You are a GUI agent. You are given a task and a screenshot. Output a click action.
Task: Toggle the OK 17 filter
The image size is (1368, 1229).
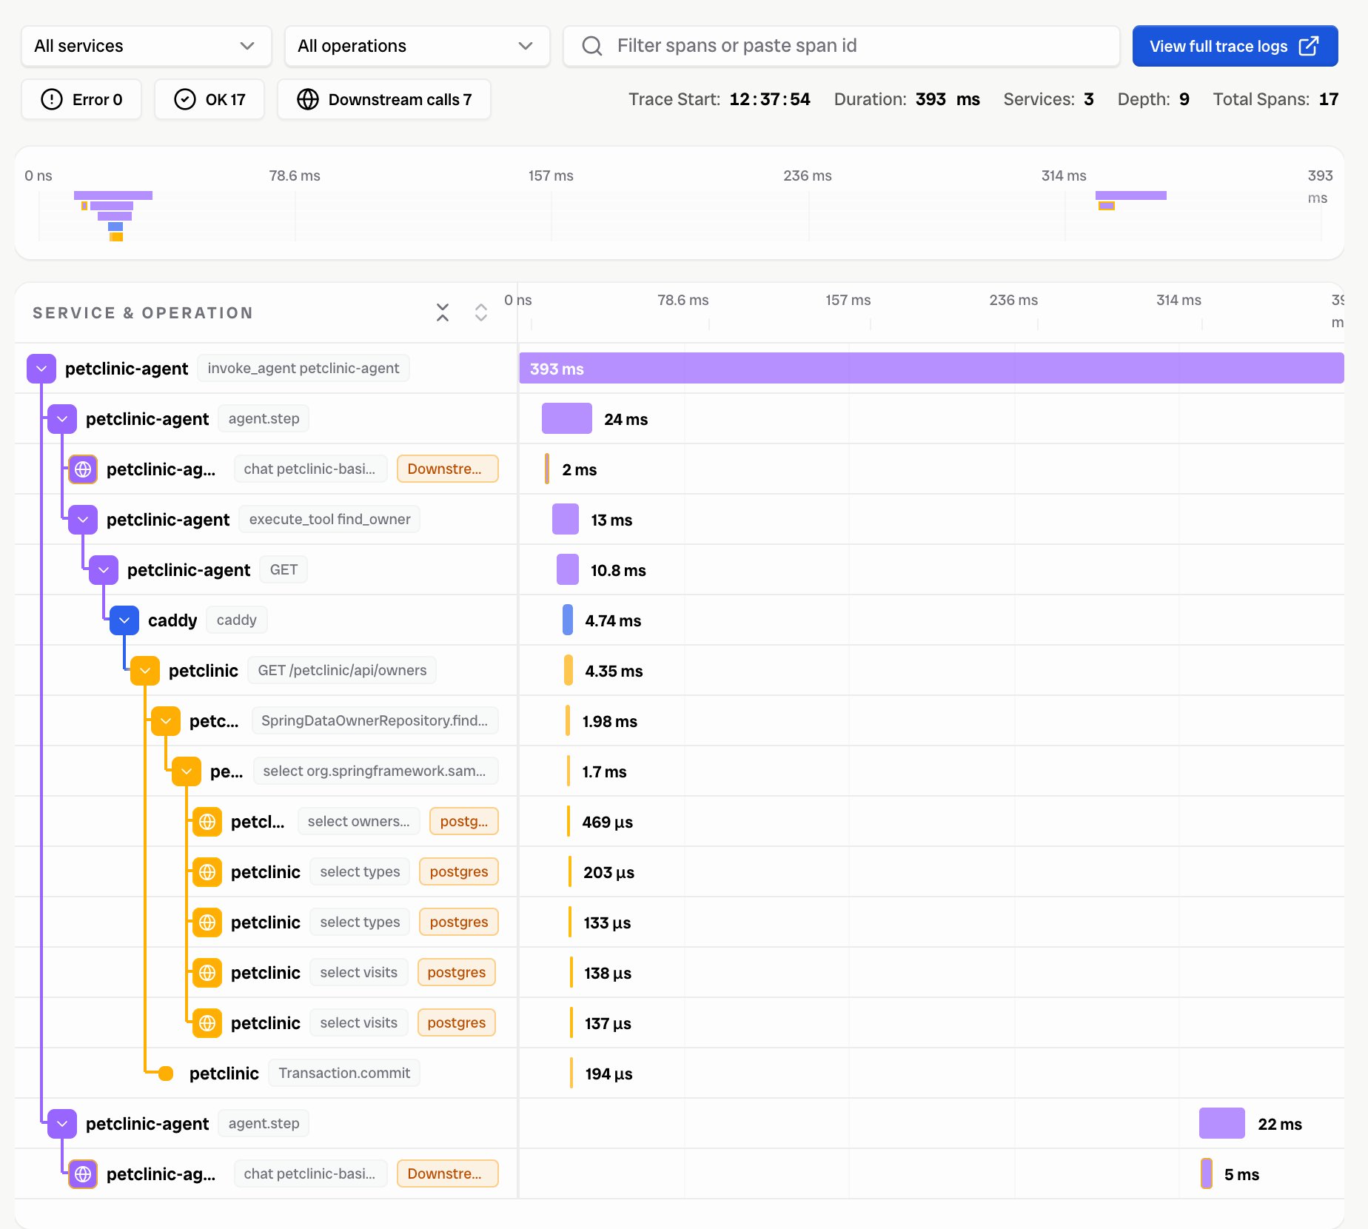(209, 99)
